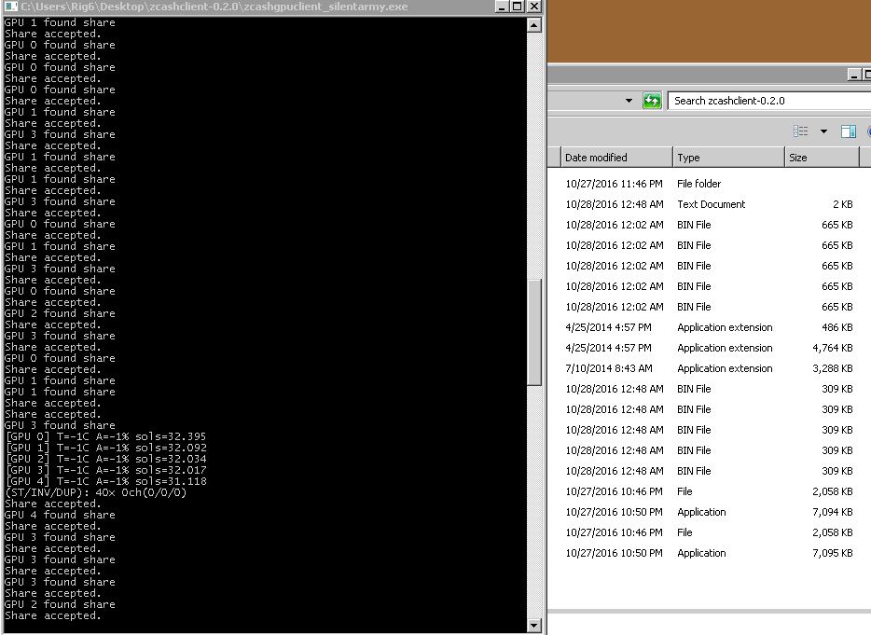This screenshot has width=871, height=635.
Task: Click the console scrollbar up arrow
Action: pos(533,25)
